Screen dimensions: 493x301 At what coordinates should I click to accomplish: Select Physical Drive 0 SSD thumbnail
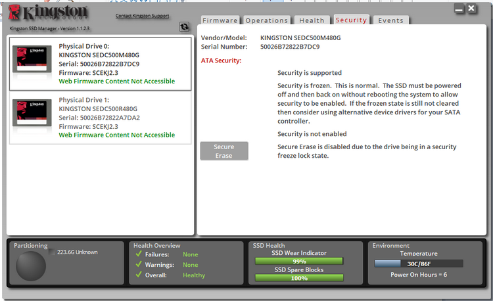[x=32, y=59]
